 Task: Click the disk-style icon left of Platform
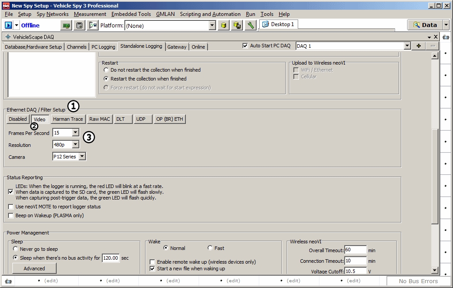(x=80, y=25)
